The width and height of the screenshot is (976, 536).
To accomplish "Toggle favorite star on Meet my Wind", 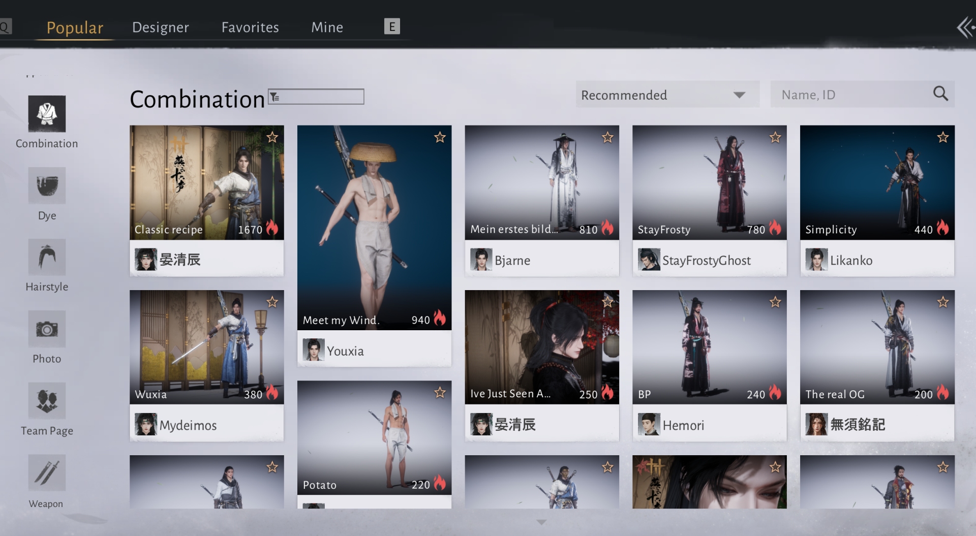I will coord(440,137).
